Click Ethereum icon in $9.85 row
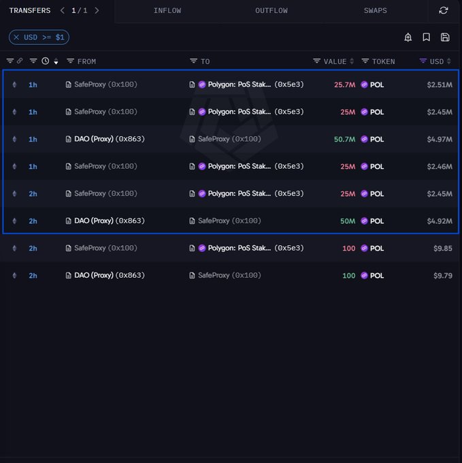Viewport: 462px width, 463px height. tap(14, 249)
